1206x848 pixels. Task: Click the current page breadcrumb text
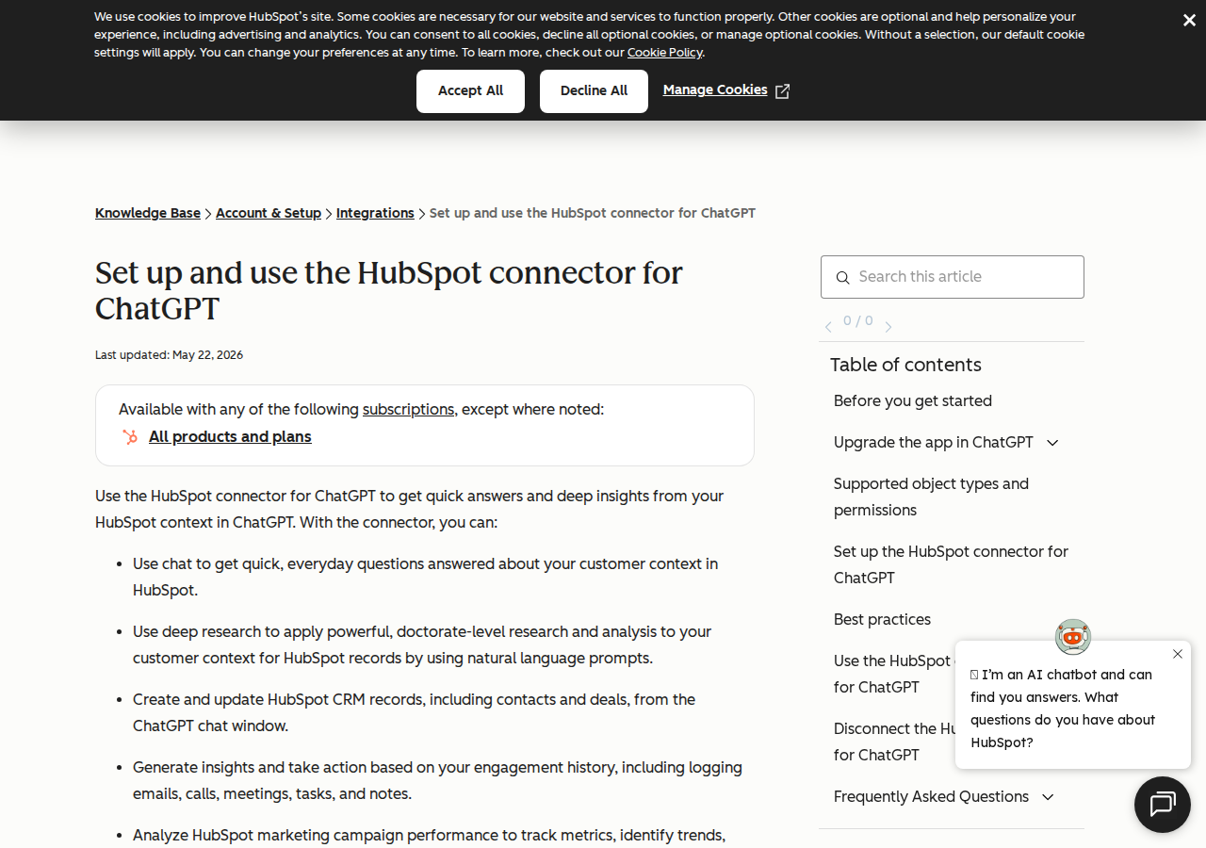[x=593, y=213]
